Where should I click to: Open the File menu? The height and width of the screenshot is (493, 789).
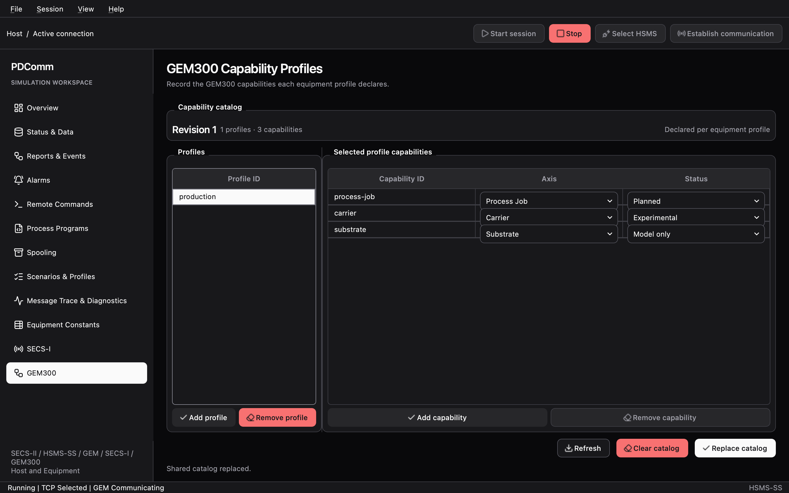click(x=16, y=9)
